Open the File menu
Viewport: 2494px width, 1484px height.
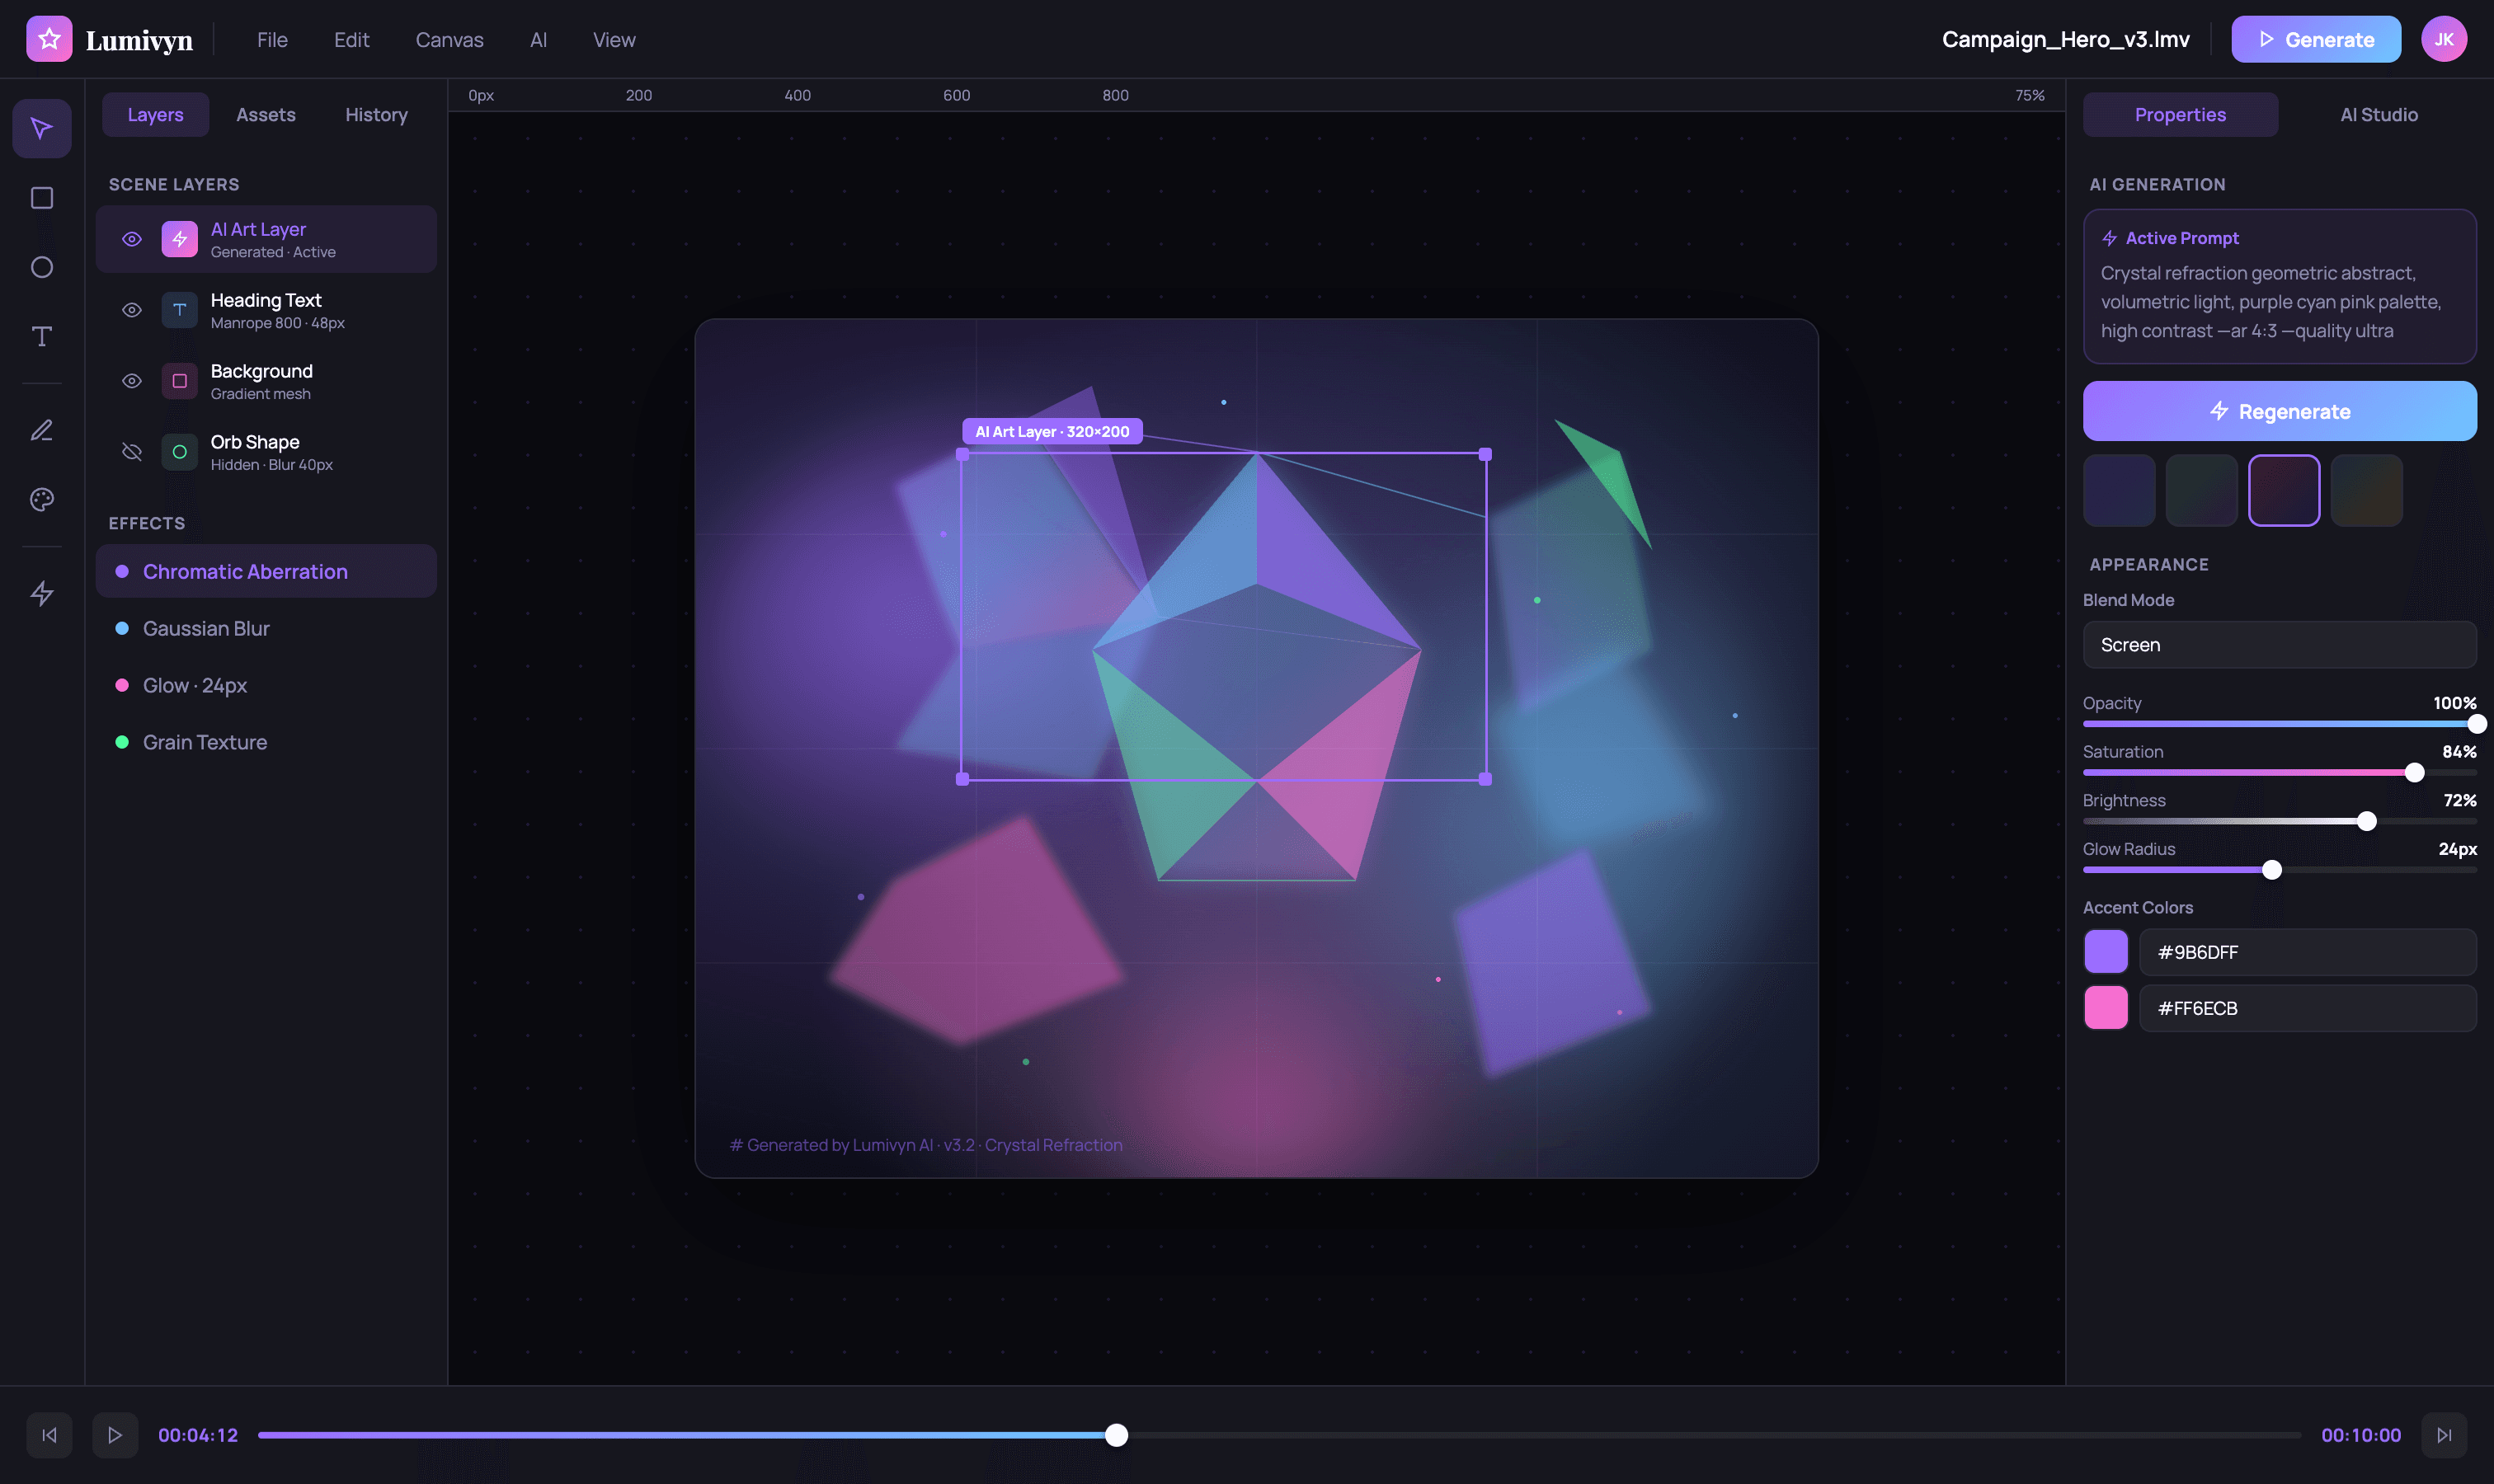(271, 40)
